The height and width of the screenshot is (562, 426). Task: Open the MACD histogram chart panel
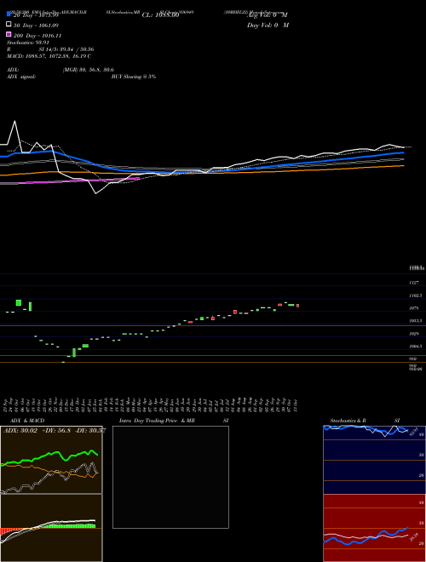[51, 528]
